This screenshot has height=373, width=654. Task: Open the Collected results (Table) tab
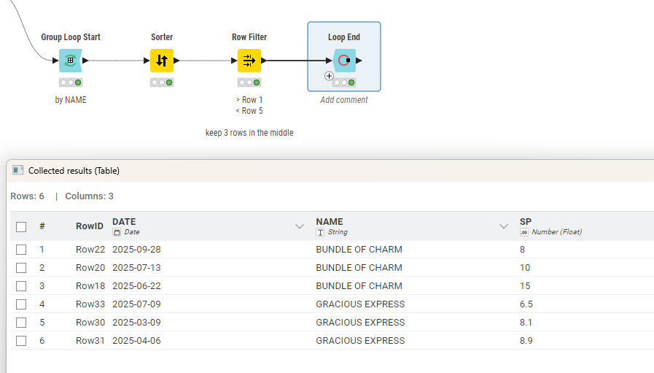73,171
